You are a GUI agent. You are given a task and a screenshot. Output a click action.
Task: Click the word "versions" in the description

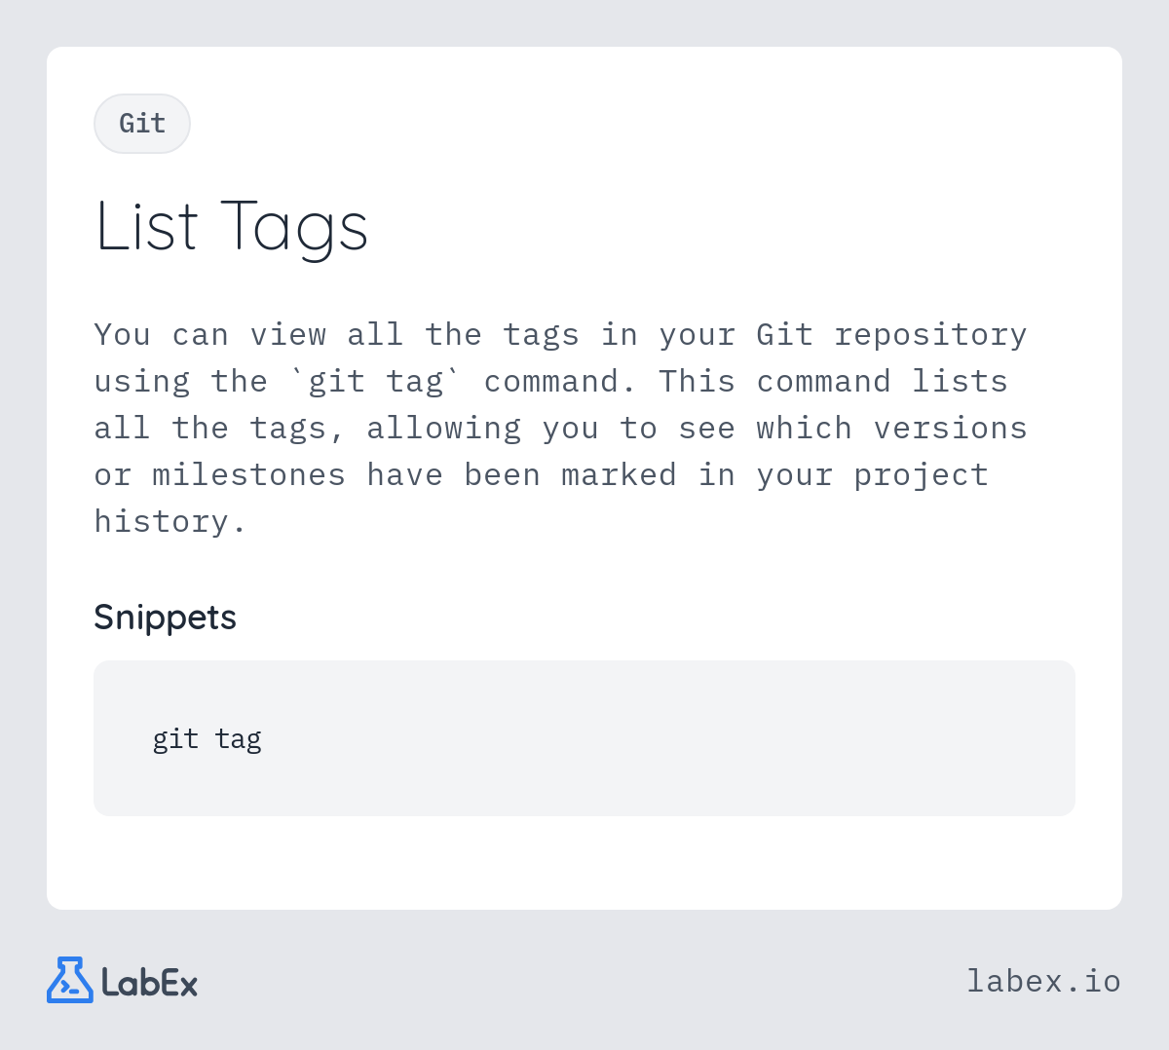[x=950, y=428]
